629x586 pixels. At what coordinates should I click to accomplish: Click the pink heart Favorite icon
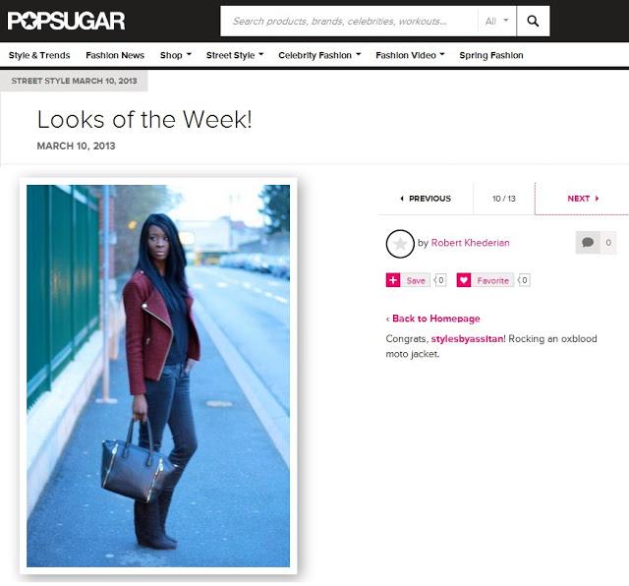click(464, 280)
